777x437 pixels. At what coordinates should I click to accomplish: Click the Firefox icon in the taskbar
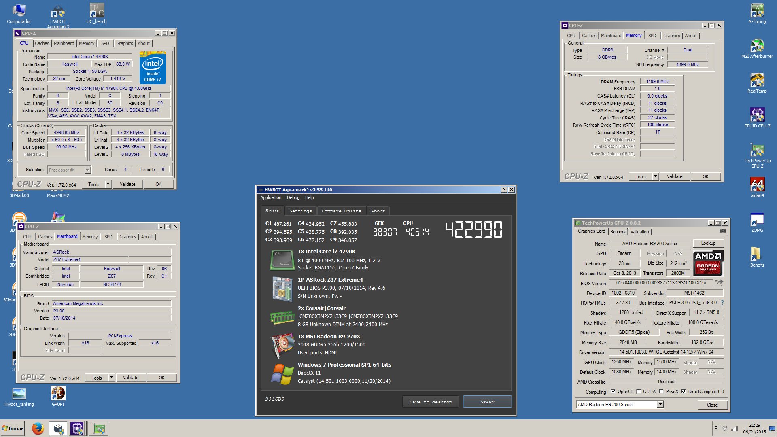[x=38, y=428]
